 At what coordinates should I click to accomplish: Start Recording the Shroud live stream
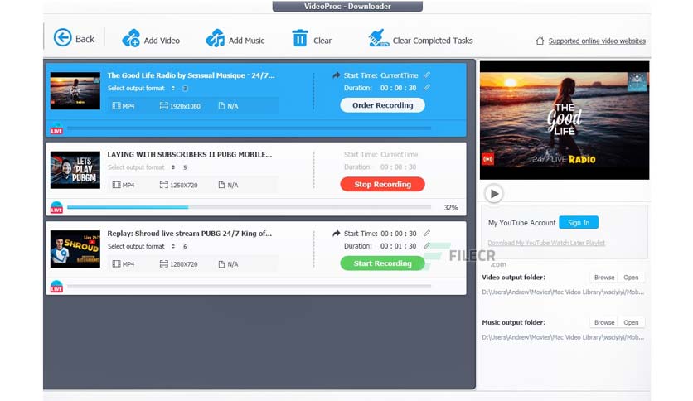tap(382, 263)
